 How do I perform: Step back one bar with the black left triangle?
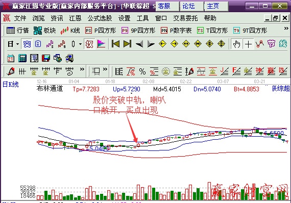139,44
